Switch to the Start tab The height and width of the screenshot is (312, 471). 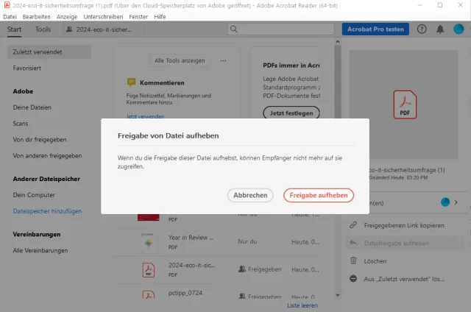(x=14, y=29)
